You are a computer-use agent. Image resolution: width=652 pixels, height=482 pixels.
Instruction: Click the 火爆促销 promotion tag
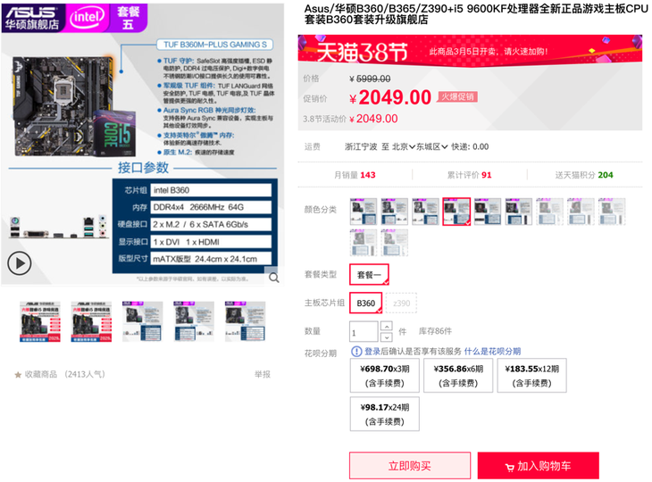click(457, 96)
